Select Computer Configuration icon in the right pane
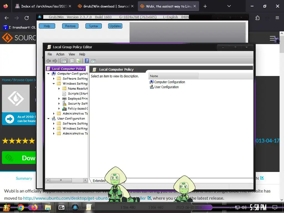Viewport: 284px width, 213px height. click(152, 82)
